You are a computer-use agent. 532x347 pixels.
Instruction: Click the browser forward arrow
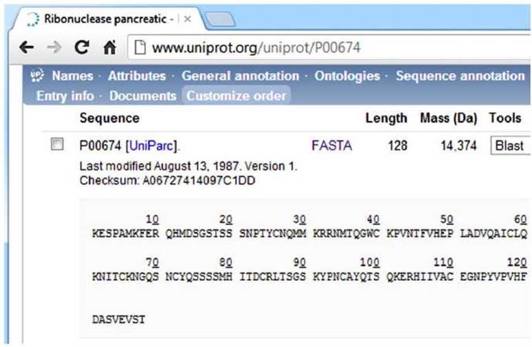click(x=54, y=48)
